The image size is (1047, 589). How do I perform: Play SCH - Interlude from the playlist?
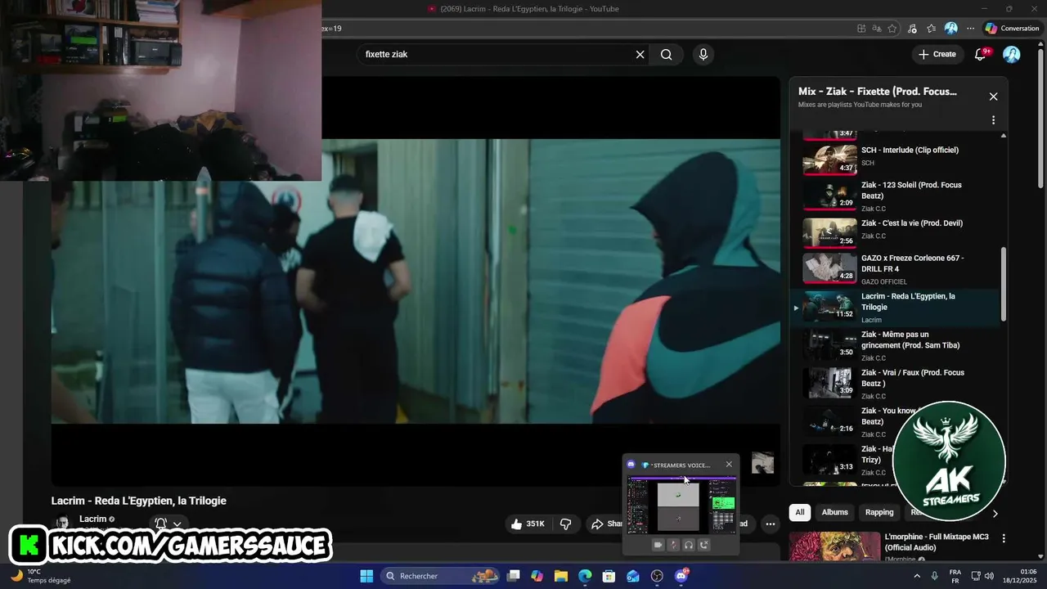point(896,159)
